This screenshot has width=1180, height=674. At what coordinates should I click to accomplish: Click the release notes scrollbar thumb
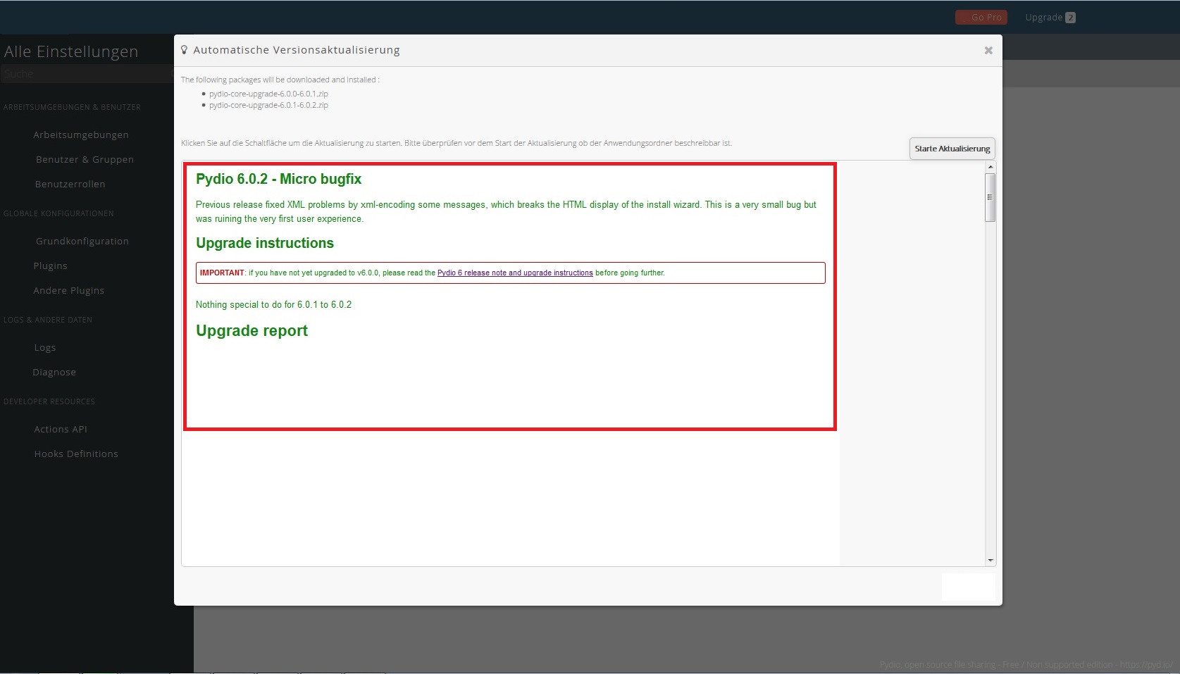click(990, 197)
